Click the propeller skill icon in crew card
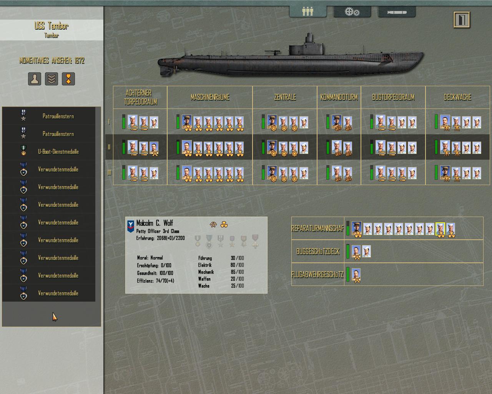Screen dimensions: 492x394 point(224,224)
